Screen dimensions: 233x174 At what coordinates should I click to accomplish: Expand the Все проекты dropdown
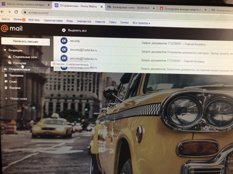point(141,23)
